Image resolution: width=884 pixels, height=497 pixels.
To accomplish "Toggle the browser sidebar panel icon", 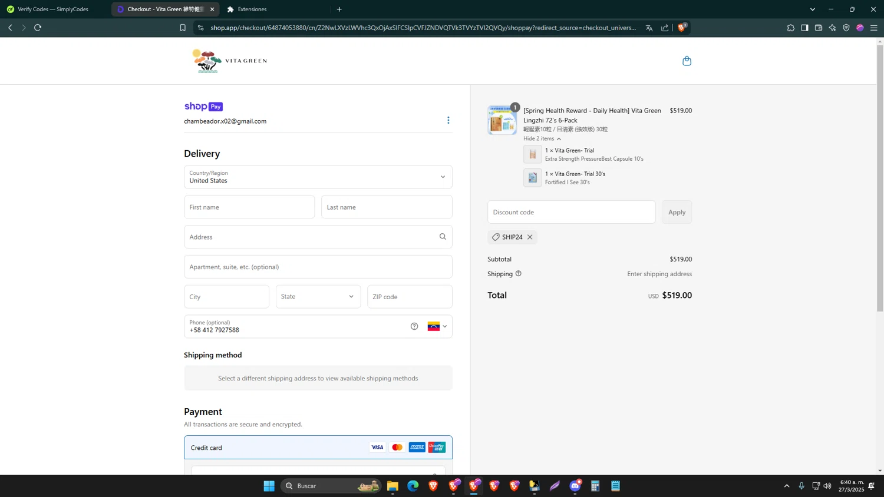I will pos(804,28).
